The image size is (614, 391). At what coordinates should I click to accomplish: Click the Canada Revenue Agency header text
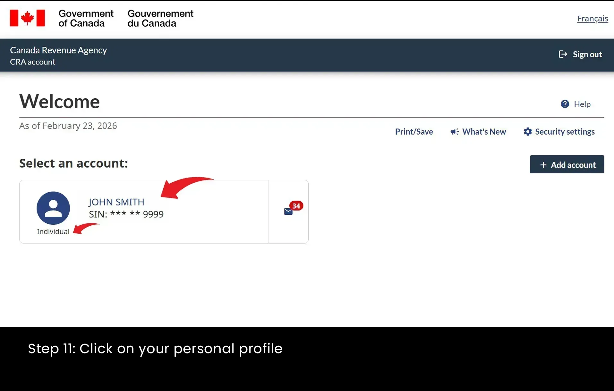point(58,50)
